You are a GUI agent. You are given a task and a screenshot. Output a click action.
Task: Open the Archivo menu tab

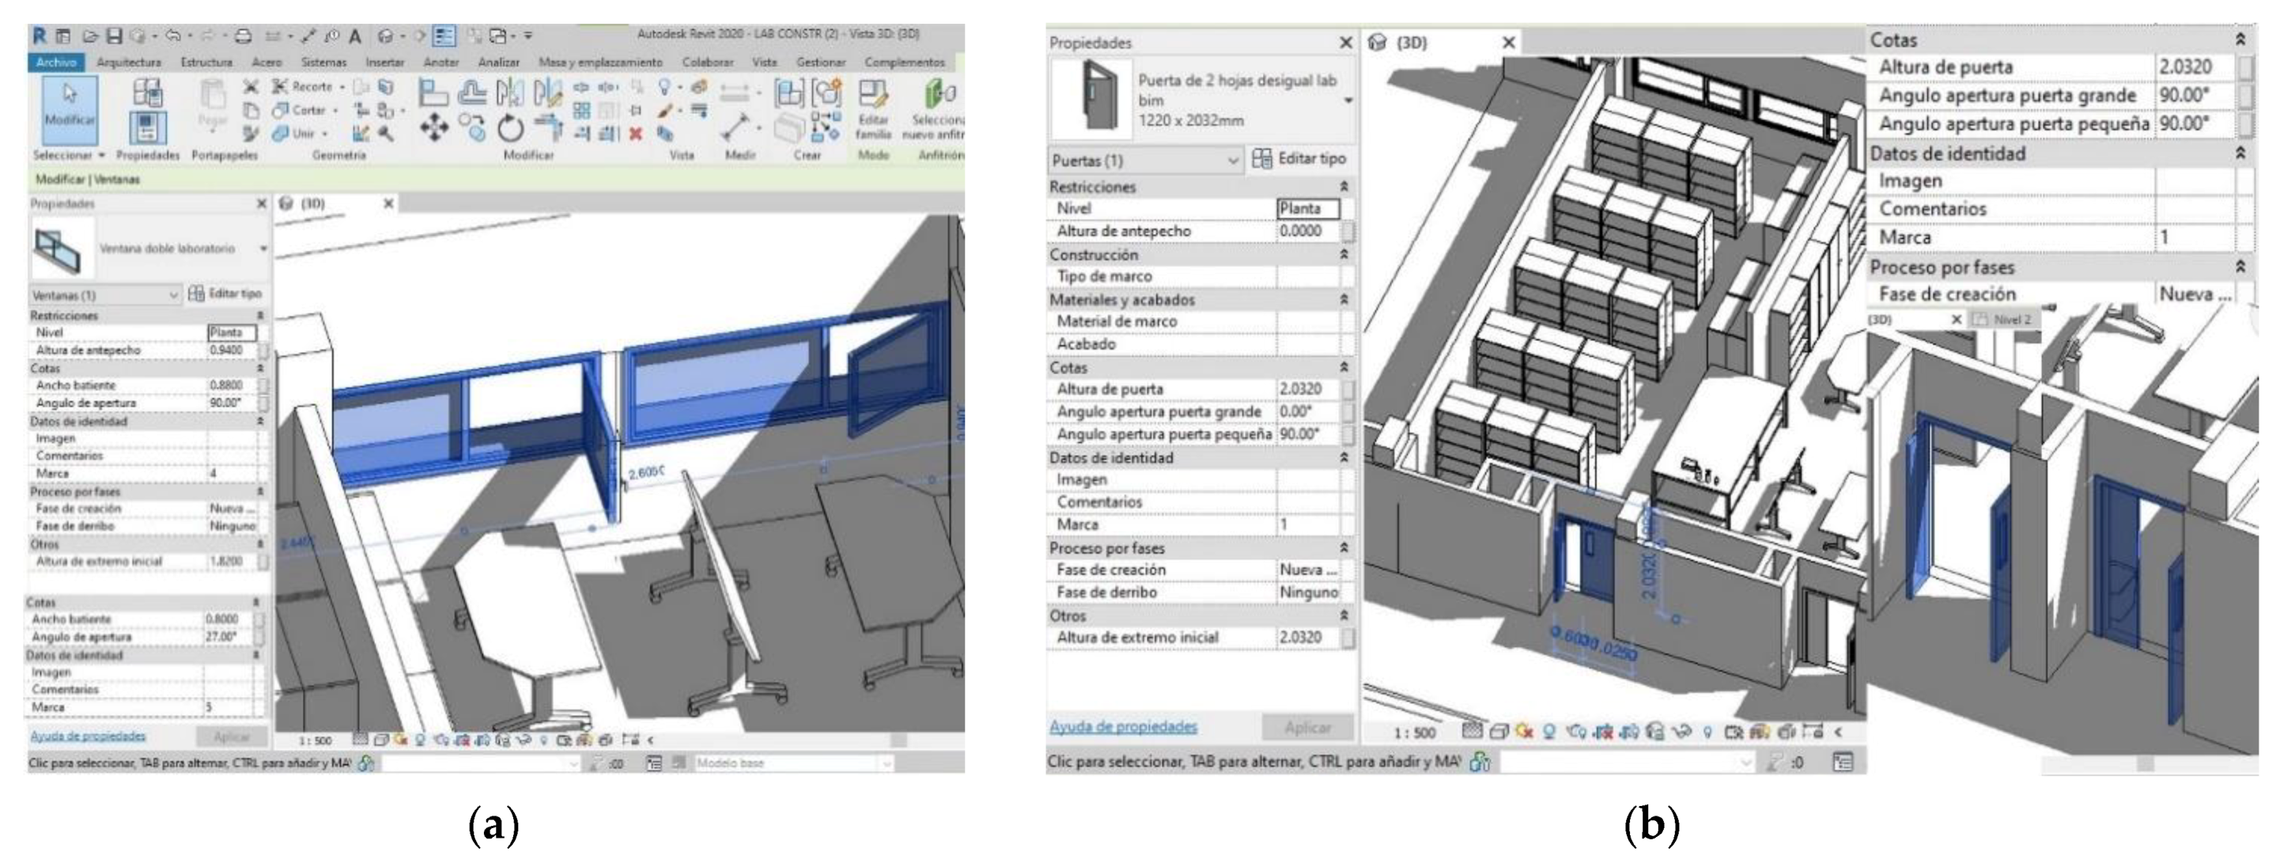coord(56,62)
